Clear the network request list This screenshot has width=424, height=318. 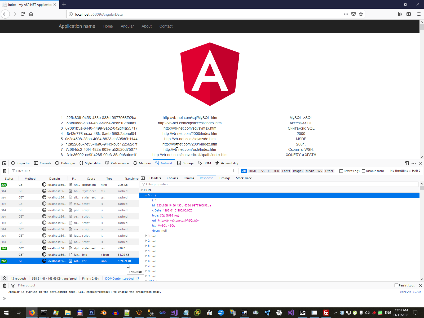point(5,171)
